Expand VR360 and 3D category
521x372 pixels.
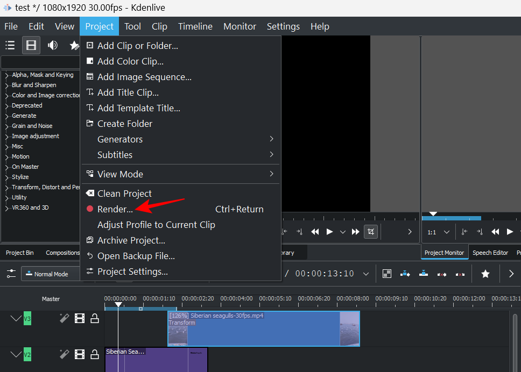pos(6,208)
